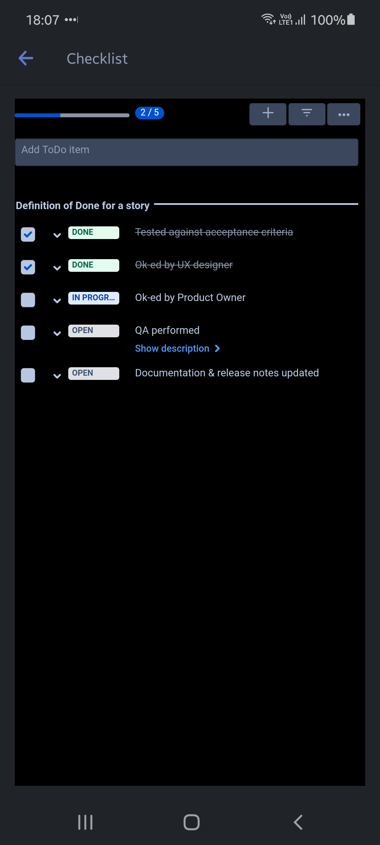Tap the back arrow next to Checklist
The height and width of the screenshot is (845, 380).
point(26,58)
